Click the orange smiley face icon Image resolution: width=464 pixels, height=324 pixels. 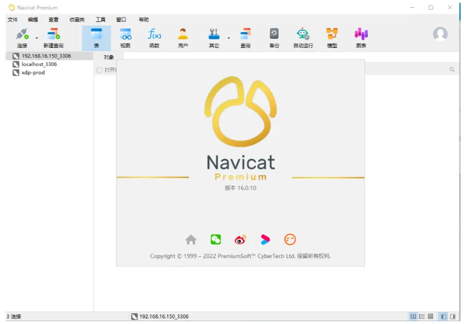pyautogui.click(x=289, y=240)
